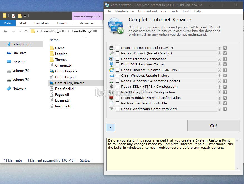Open the Tools menu
This screenshot has width=244, height=184.
(186, 11)
